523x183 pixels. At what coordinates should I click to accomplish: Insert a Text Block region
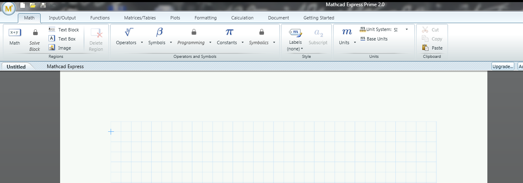(64, 30)
